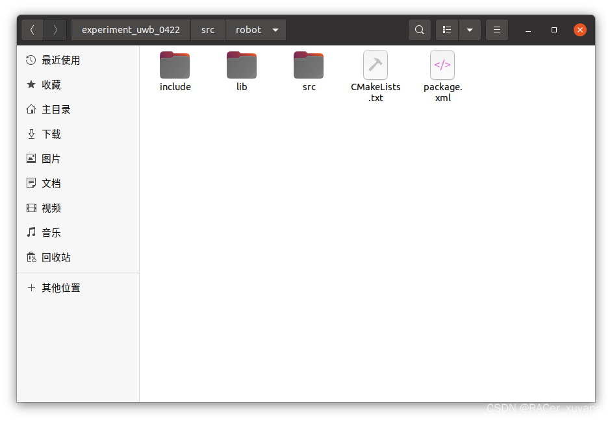Screen dimensions: 612x421
Task: Open 其他位置 in the sidebar
Action: click(x=78, y=287)
